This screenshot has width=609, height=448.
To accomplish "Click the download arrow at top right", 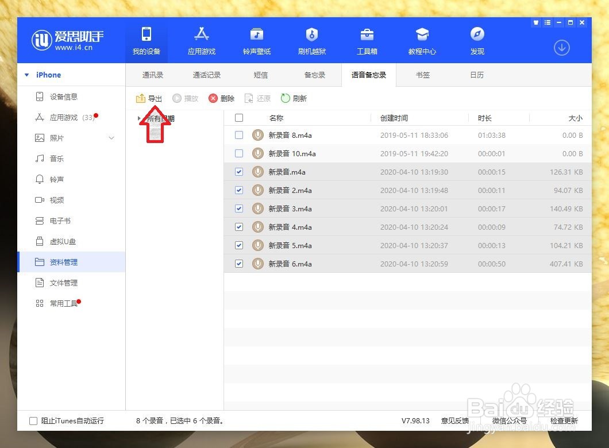I will (x=561, y=48).
